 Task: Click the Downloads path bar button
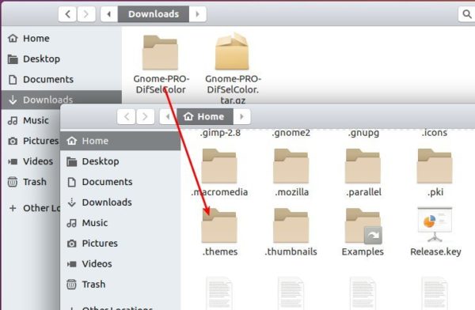(154, 14)
